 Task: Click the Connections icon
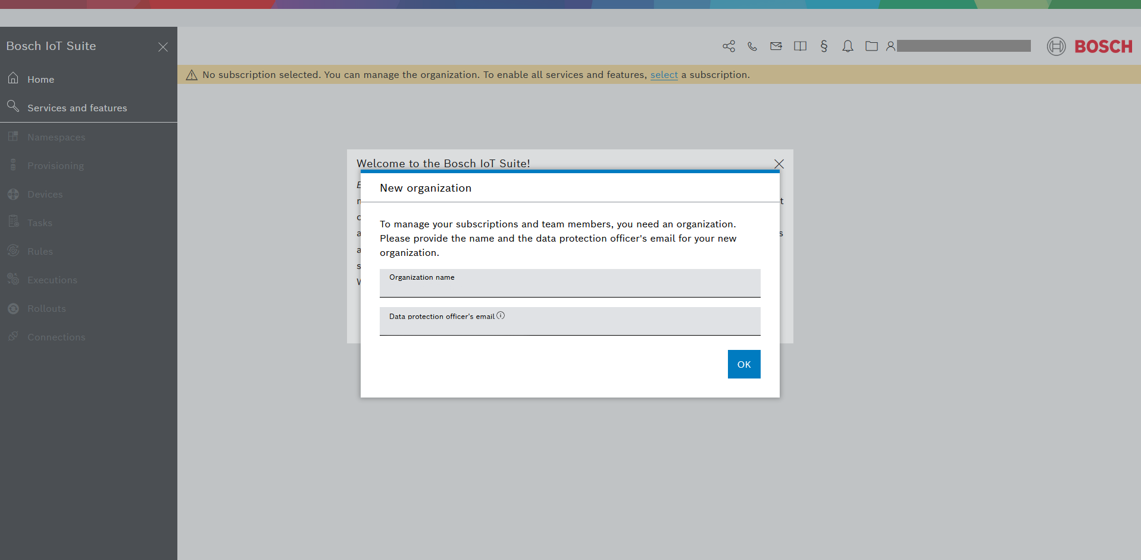(13, 336)
